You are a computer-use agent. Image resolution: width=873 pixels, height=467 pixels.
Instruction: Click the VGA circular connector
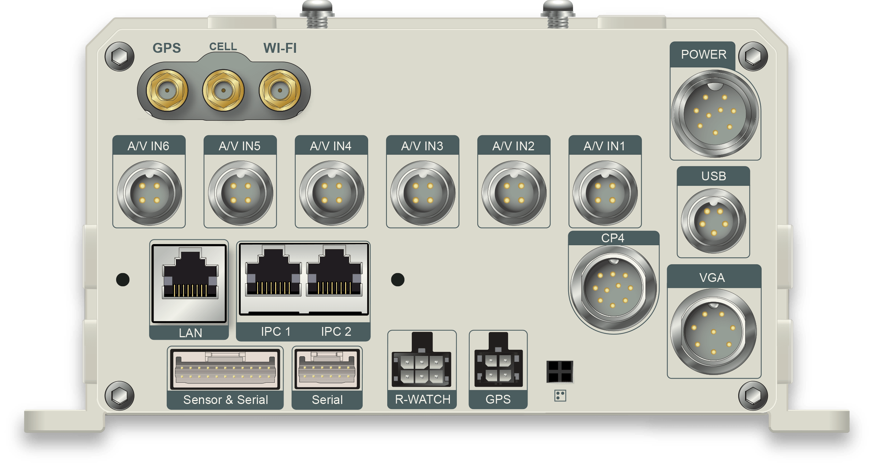[714, 332]
